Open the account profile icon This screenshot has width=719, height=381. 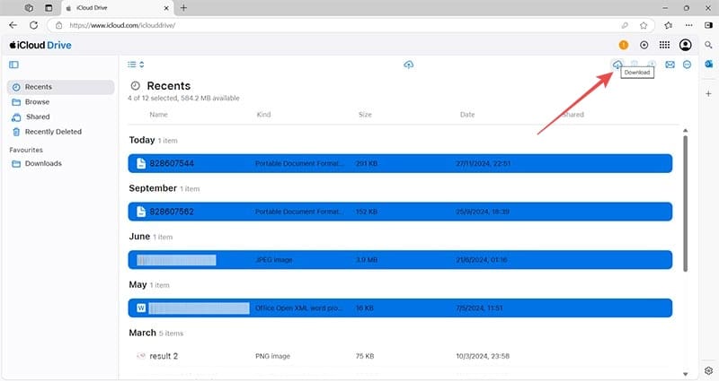[687, 45]
